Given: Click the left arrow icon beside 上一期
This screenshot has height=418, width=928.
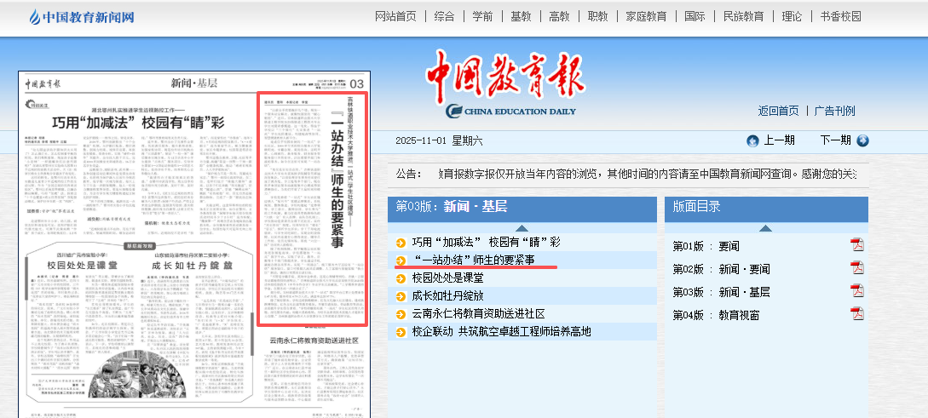Looking at the screenshot, I should click(752, 141).
